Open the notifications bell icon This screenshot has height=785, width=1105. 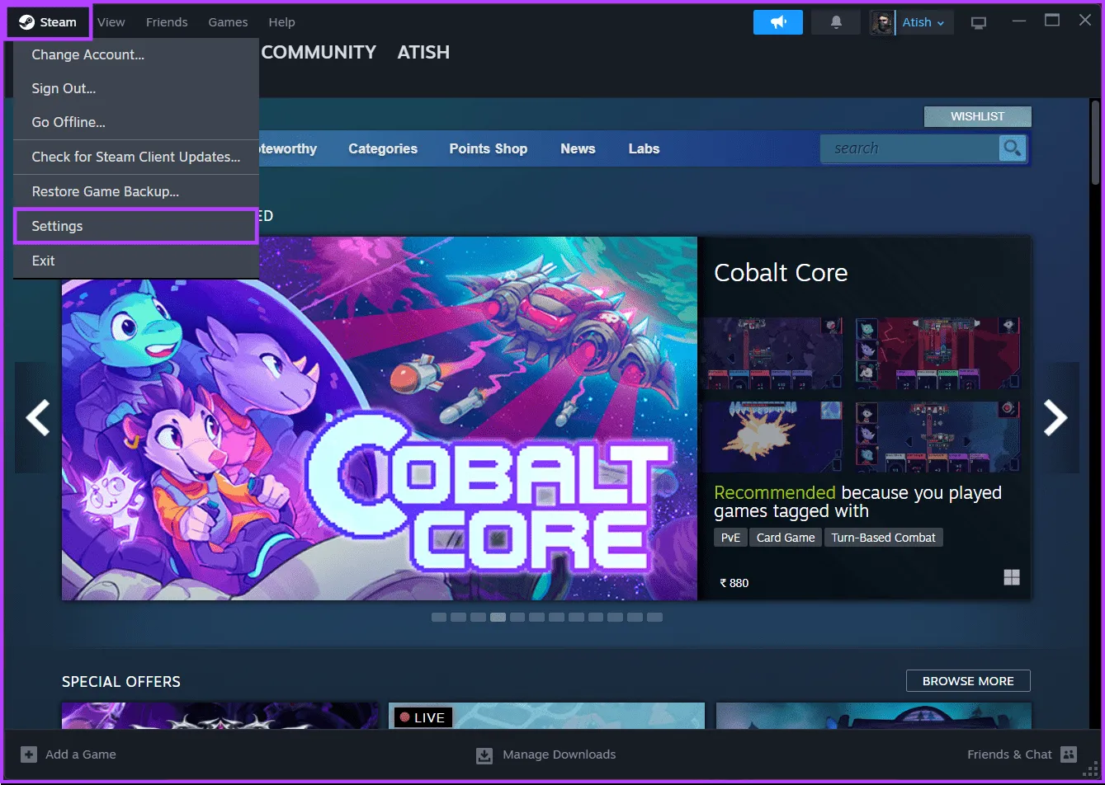[x=835, y=22]
